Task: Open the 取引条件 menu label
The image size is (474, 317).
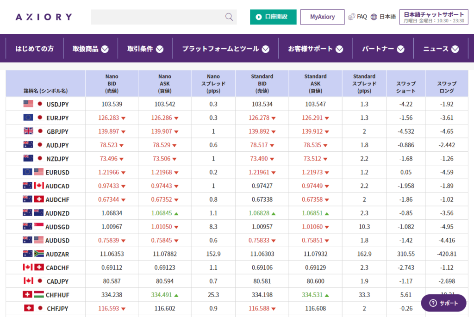Action: [x=140, y=49]
